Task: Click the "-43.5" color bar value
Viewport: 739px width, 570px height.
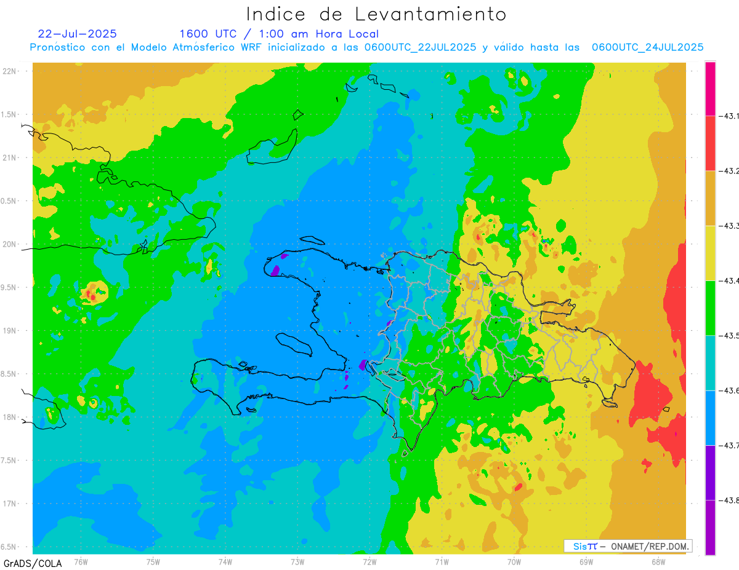Action: [729, 335]
